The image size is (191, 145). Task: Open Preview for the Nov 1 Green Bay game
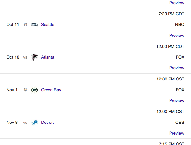[x=177, y=100]
